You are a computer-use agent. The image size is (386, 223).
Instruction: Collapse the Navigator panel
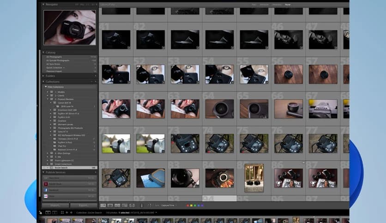coord(43,5)
